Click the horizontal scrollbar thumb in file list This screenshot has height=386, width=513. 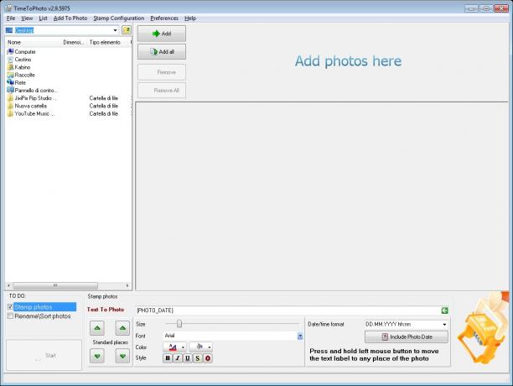pos(55,285)
